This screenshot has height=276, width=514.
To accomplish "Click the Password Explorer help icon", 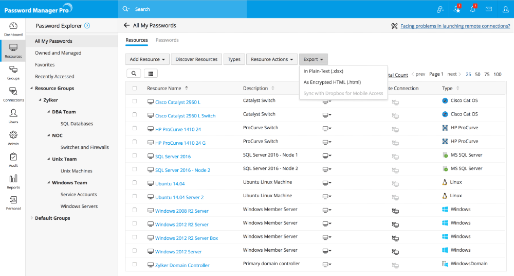I will click(87, 26).
